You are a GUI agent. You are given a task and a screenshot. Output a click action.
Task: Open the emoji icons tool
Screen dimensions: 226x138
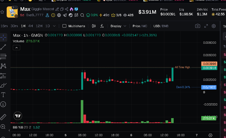coord(3,104)
